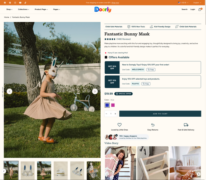Expand the Shop menu

[9, 9]
